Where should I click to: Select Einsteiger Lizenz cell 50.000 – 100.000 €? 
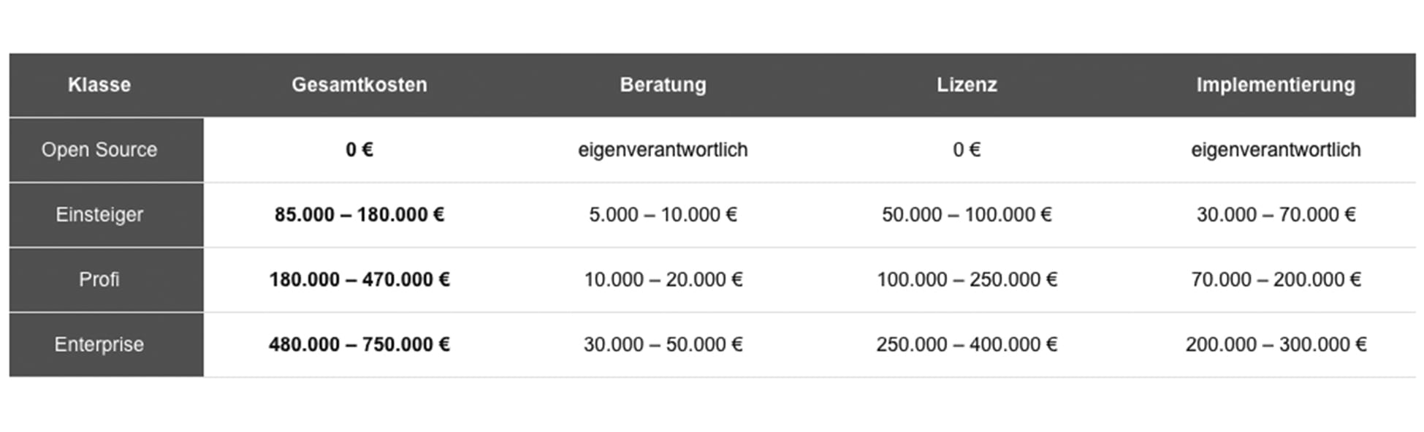(967, 215)
